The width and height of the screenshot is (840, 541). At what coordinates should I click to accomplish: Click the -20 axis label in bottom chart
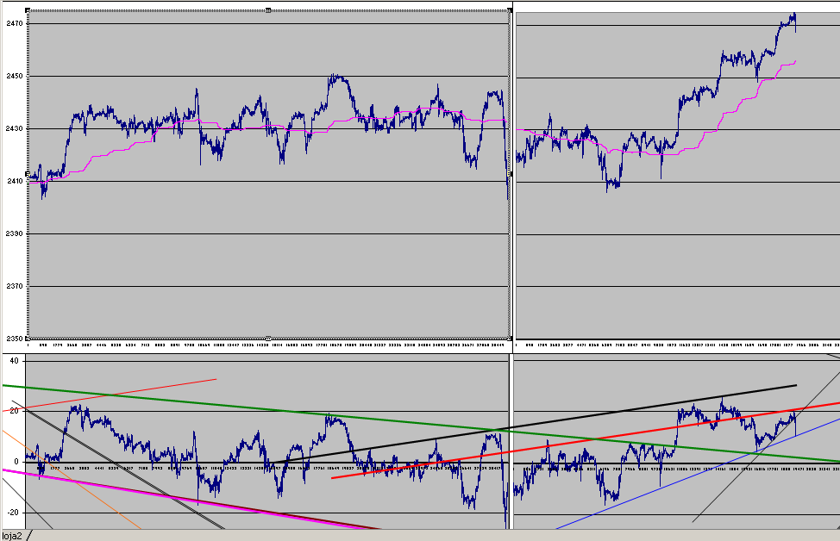13,512
